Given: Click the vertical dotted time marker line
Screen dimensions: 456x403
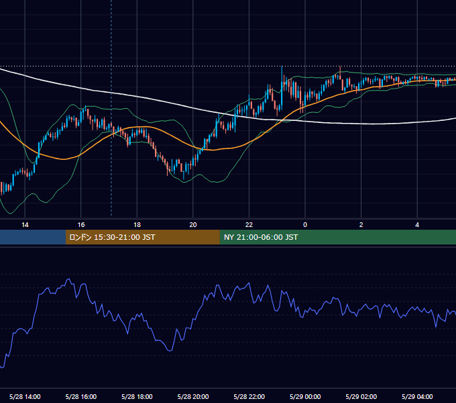Looking at the screenshot, I should 111,107.
